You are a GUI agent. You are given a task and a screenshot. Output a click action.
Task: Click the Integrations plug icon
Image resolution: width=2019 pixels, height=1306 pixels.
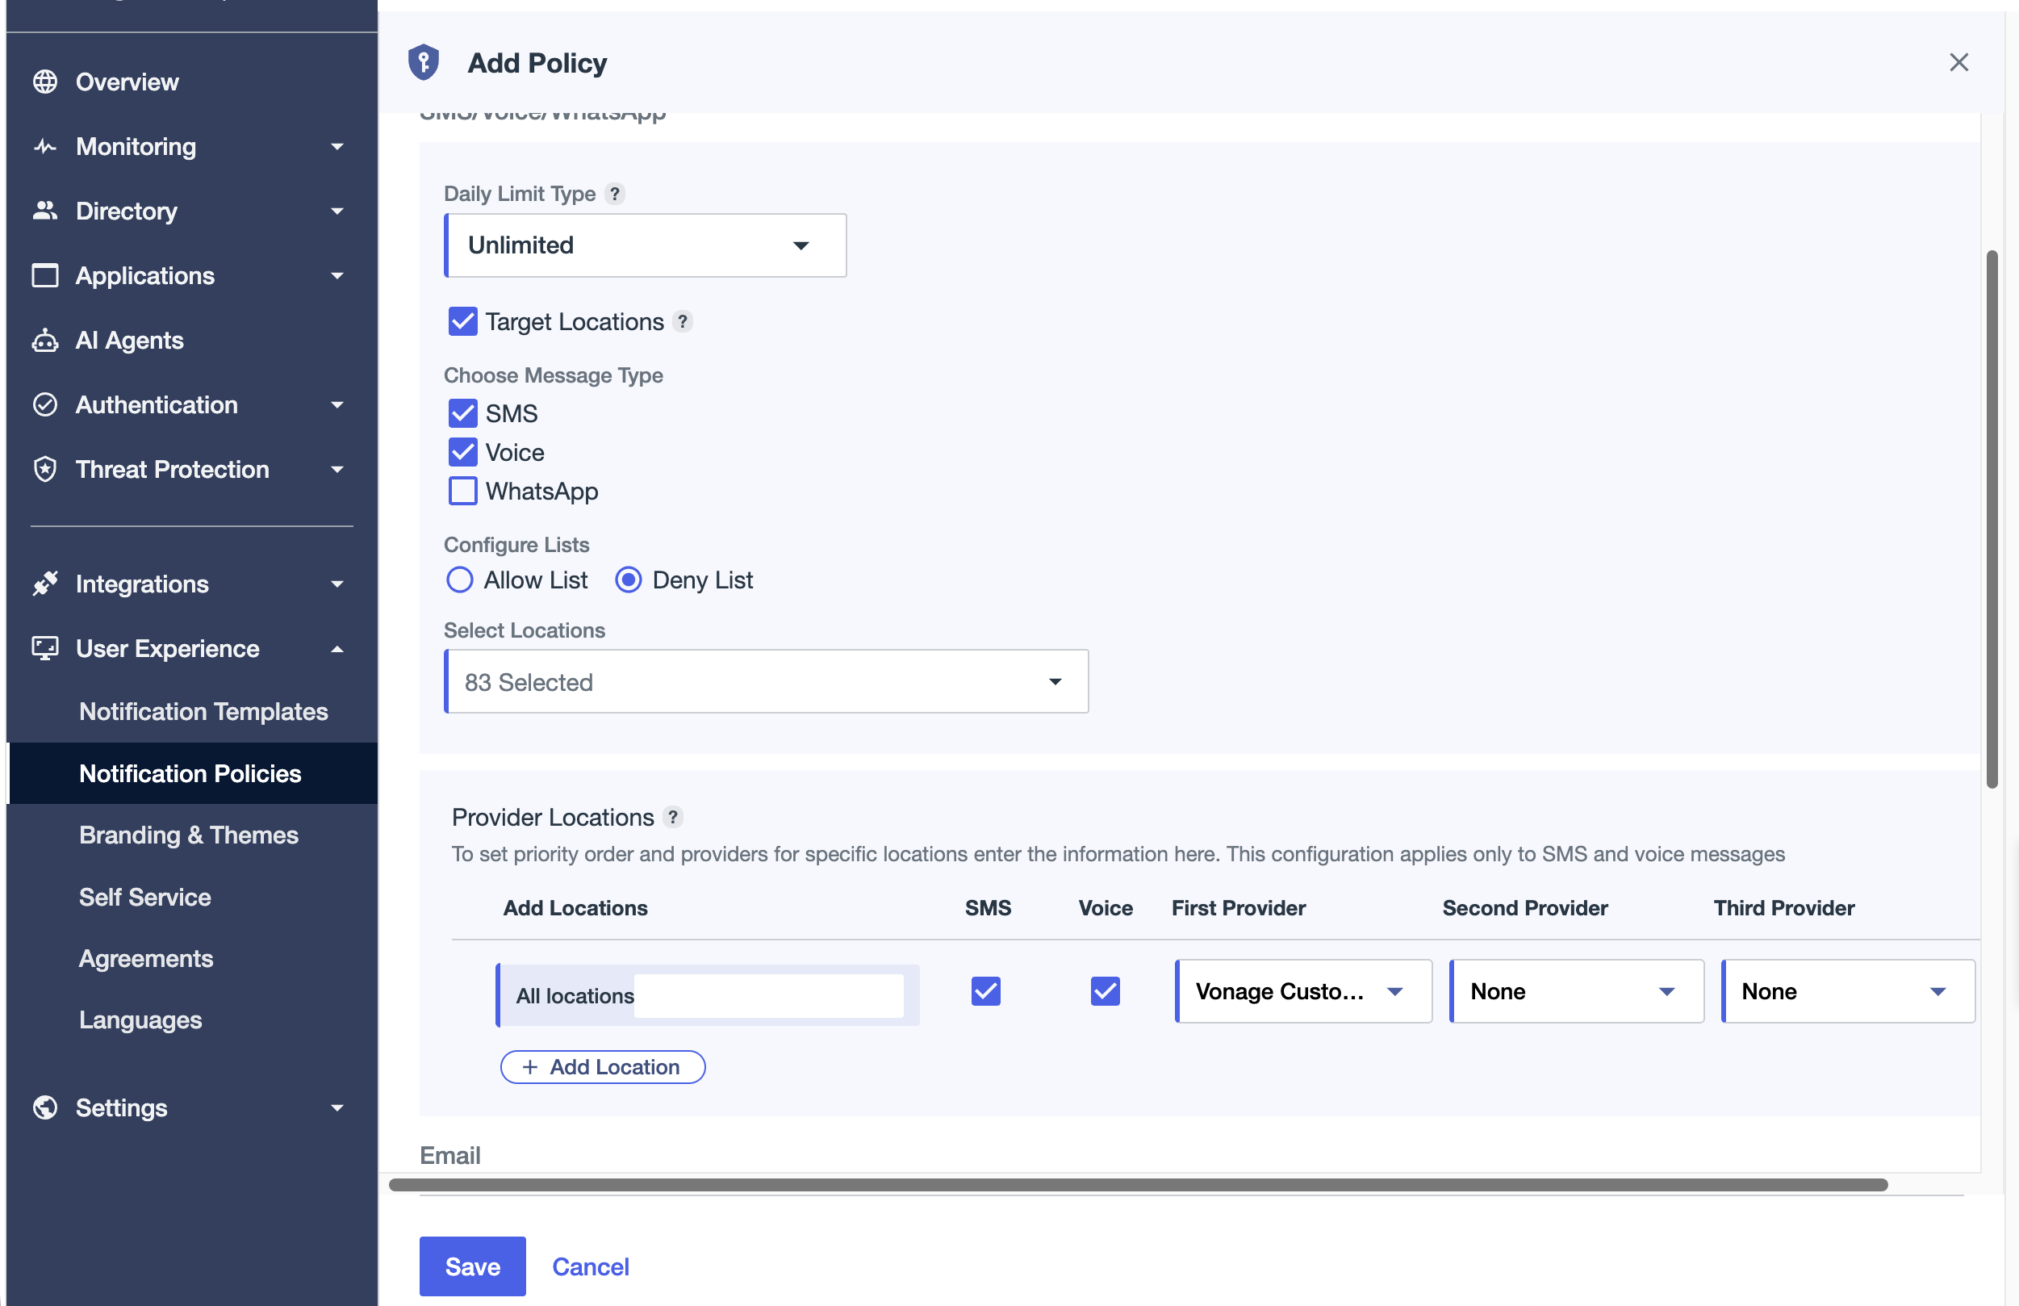coord(45,584)
